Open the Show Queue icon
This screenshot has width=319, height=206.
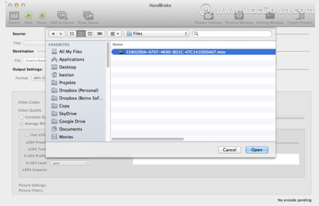(88, 15)
